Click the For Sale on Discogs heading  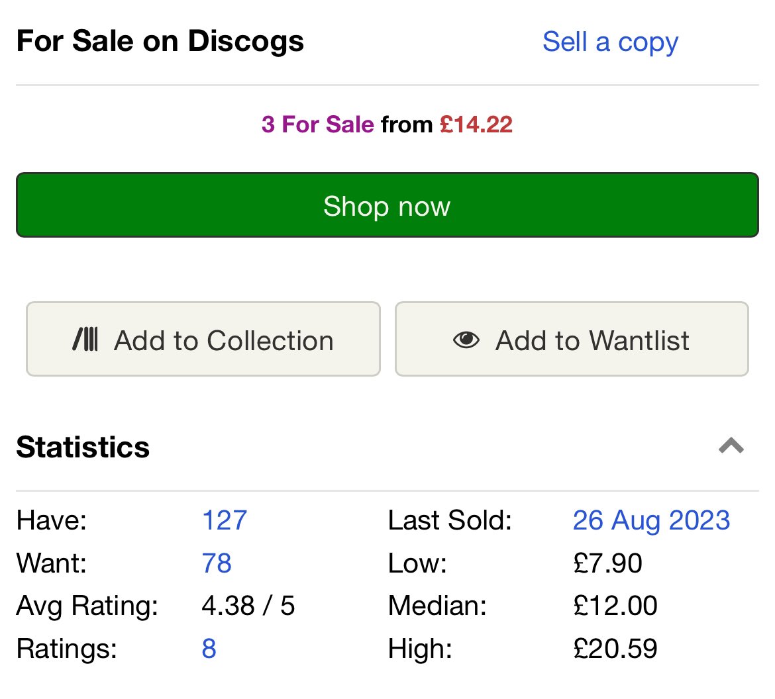pos(160,41)
